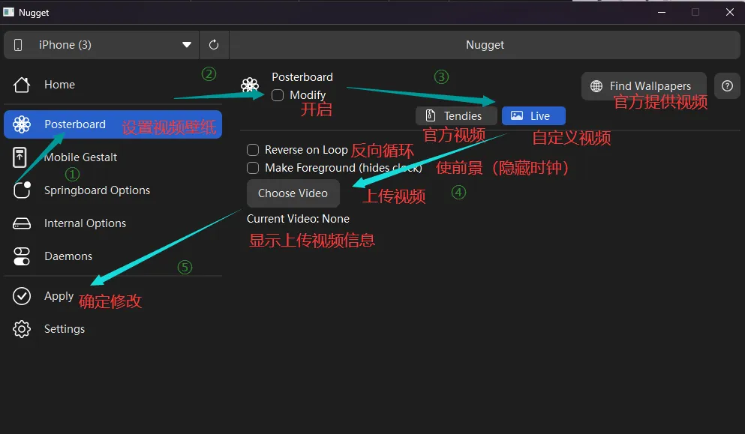Select the Posterboard page in sidebar
This screenshot has width=745, height=434.
113,124
